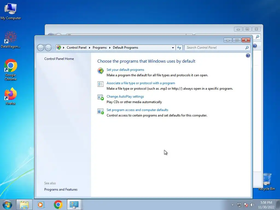
Task: Open Associate a file type or protocol link
Action: (141, 83)
